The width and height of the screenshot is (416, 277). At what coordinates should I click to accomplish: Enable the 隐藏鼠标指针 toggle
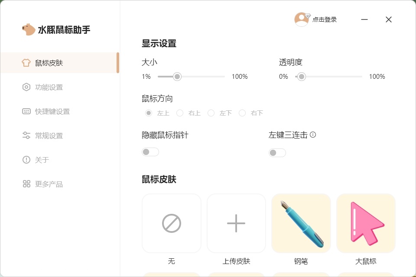click(150, 152)
